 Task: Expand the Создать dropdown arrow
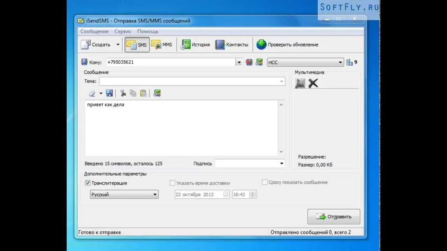coord(118,45)
